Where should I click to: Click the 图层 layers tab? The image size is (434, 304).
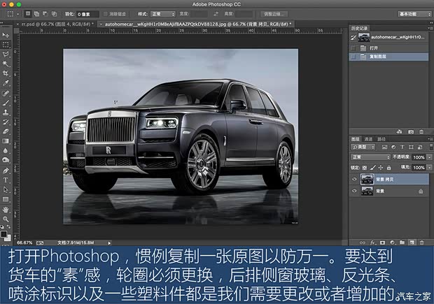[x=356, y=139]
